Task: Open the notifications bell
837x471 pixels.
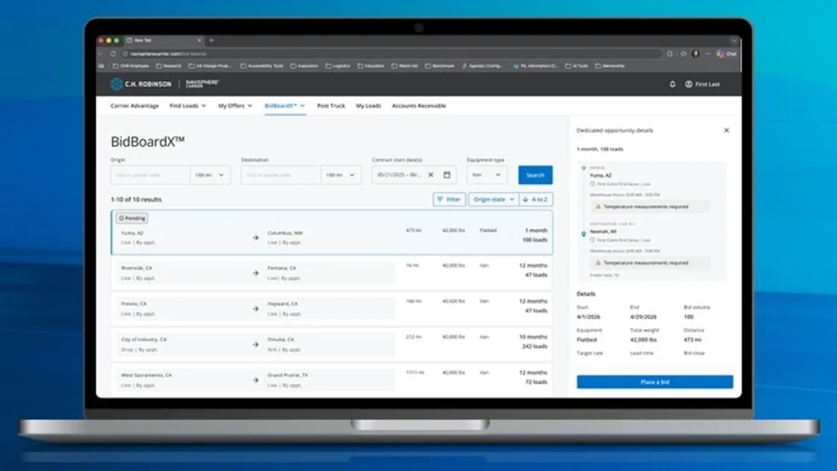Action: 673,84
